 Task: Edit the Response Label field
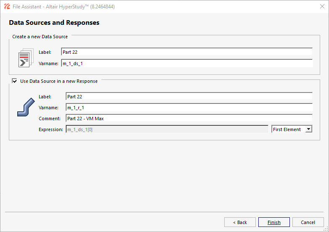click(x=189, y=97)
